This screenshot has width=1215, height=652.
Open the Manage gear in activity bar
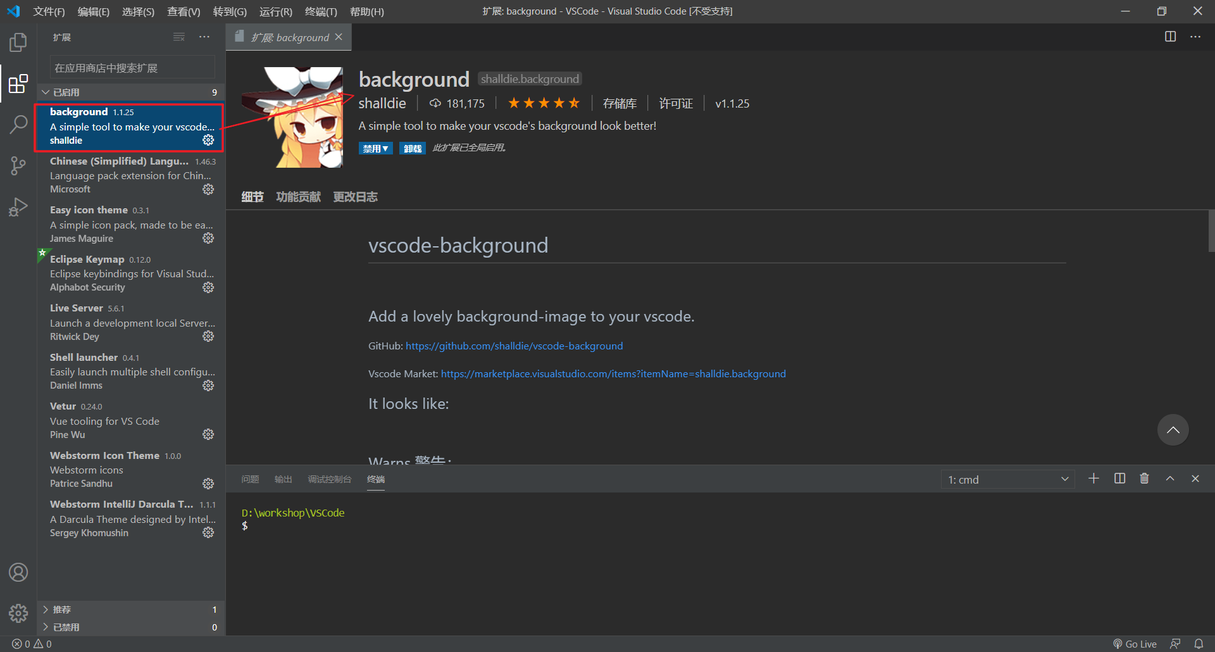point(18,613)
